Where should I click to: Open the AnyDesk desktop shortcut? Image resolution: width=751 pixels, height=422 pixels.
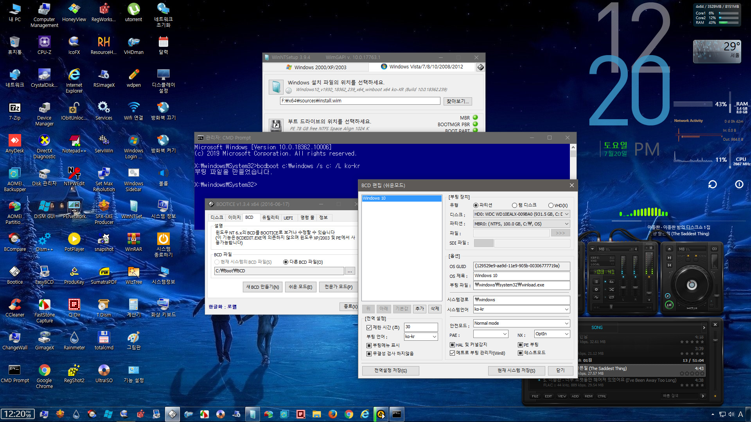point(14,144)
